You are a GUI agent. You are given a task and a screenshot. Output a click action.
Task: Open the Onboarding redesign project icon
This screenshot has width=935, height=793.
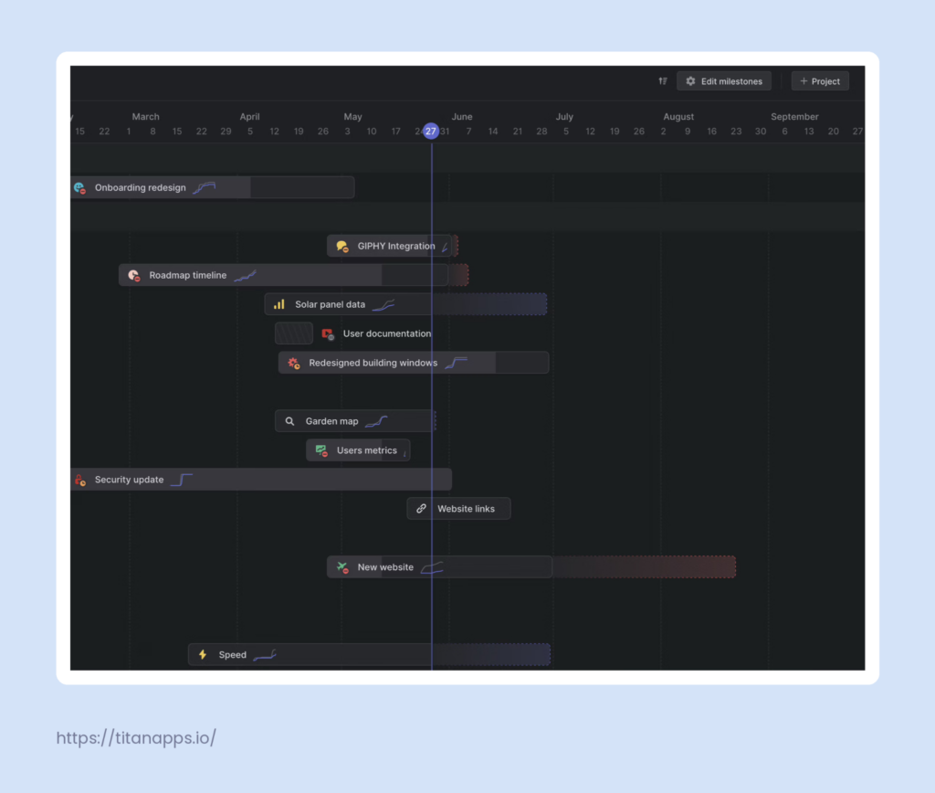pos(79,188)
